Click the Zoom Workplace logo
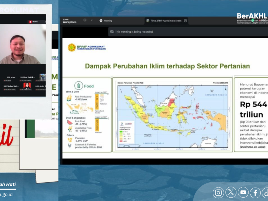268x201 pixels. click(69, 21)
